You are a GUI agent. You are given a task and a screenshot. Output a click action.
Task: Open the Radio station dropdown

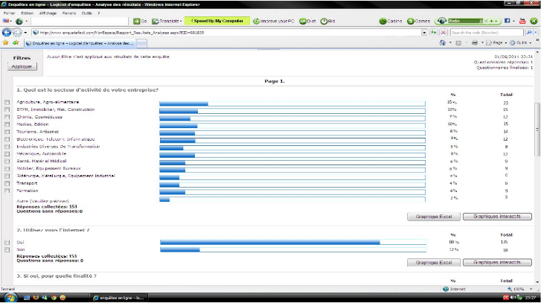(481, 21)
